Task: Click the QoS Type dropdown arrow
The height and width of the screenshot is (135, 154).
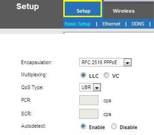Action: pos(97,87)
